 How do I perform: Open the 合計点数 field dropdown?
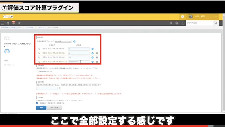click(x=63, y=41)
